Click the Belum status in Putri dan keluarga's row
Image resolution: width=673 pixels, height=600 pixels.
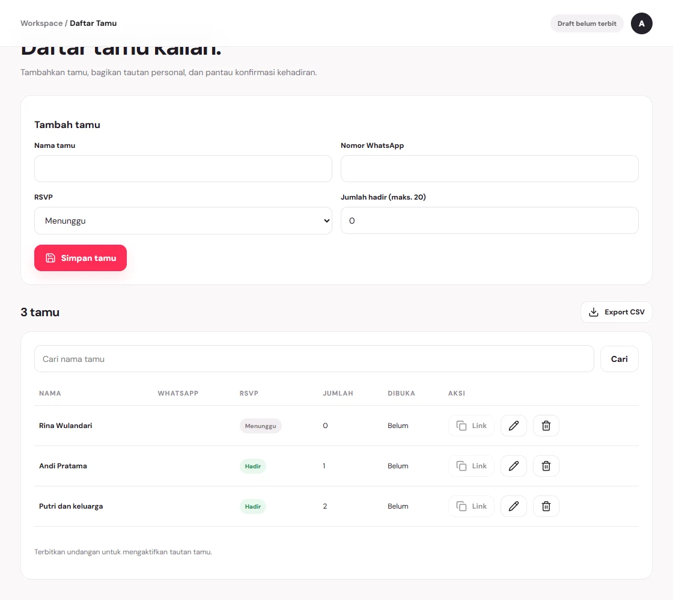[398, 506]
